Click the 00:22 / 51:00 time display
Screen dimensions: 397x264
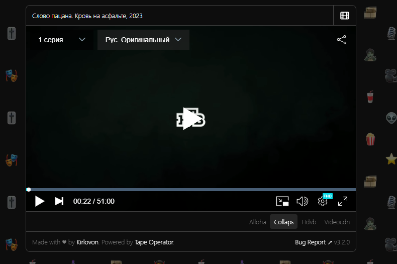tap(93, 201)
